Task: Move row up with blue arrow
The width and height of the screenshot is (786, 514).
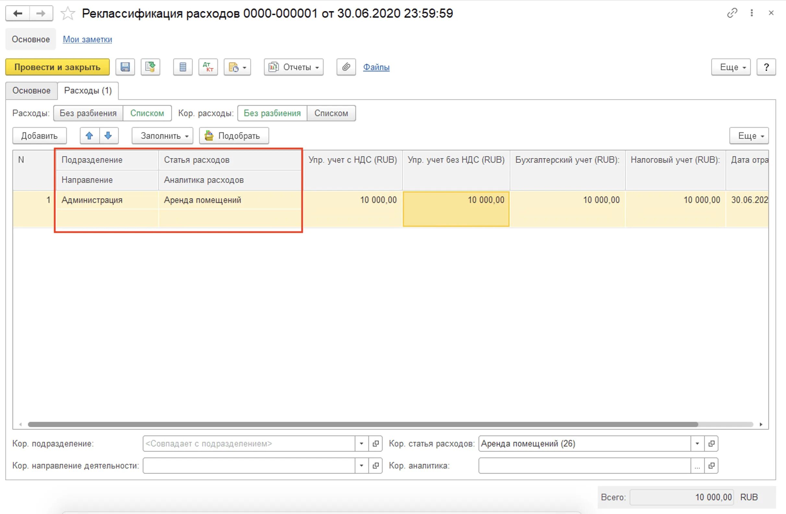Action: [x=89, y=136]
